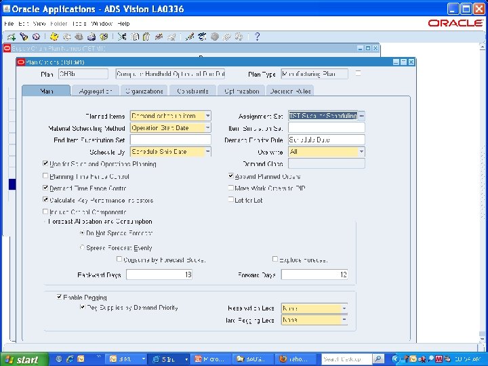
Task: Toggle Use for Sales and Operations Planning checkbox
Action: pyautogui.click(x=45, y=163)
